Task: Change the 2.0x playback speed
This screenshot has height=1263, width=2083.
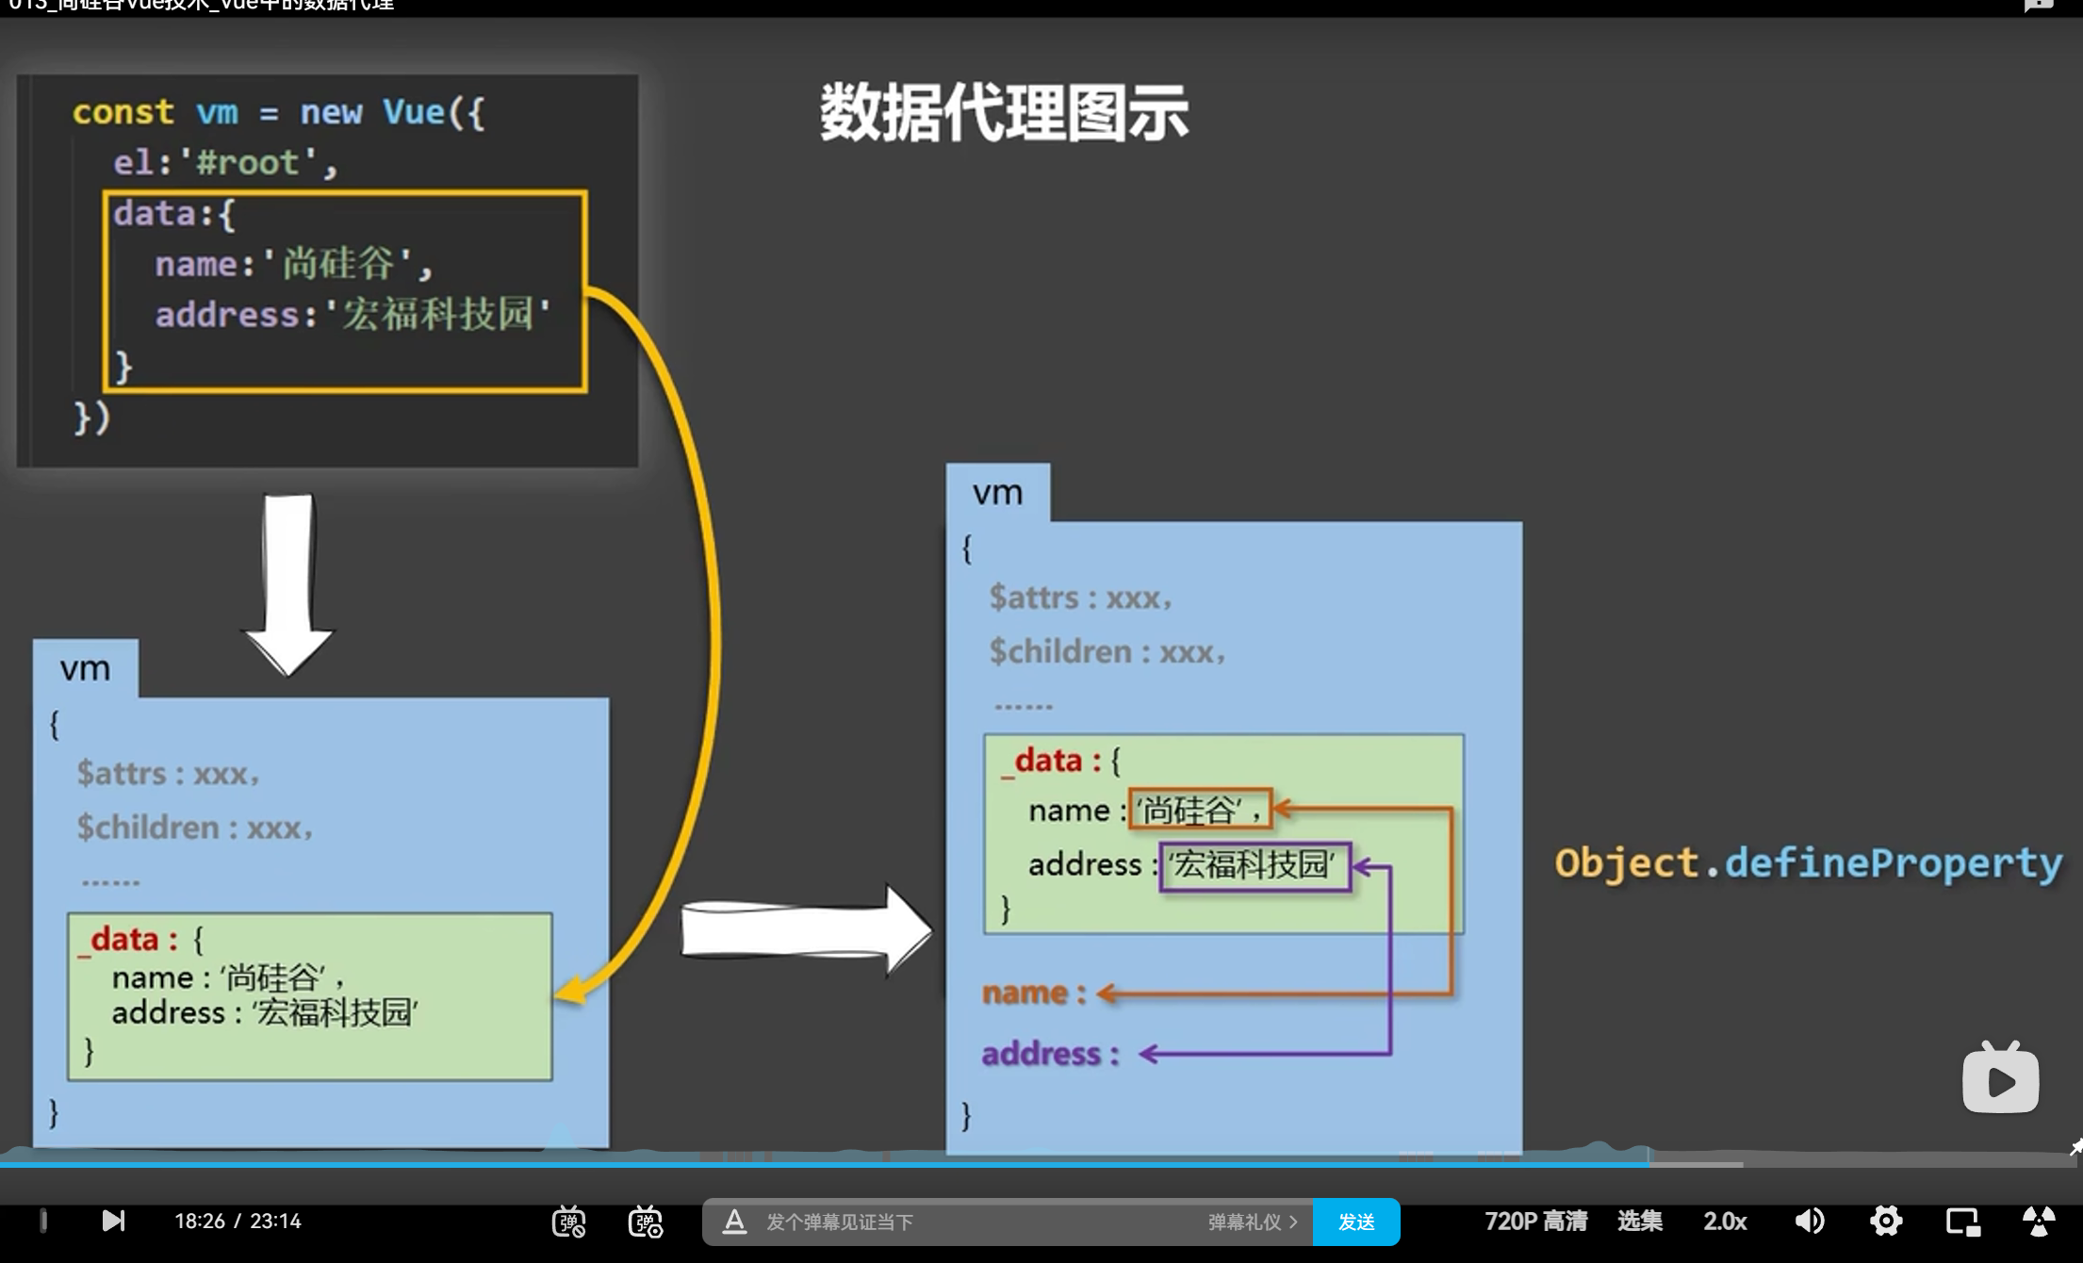Action: coord(1725,1222)
